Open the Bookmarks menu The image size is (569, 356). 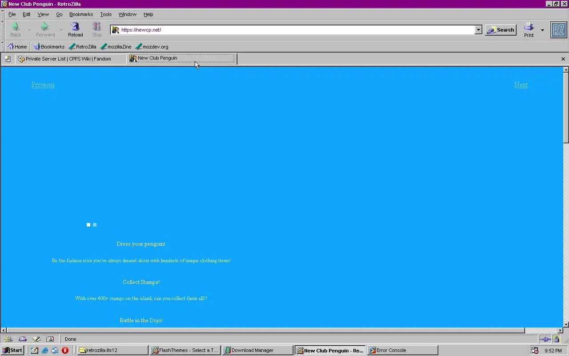coord(81,14)
